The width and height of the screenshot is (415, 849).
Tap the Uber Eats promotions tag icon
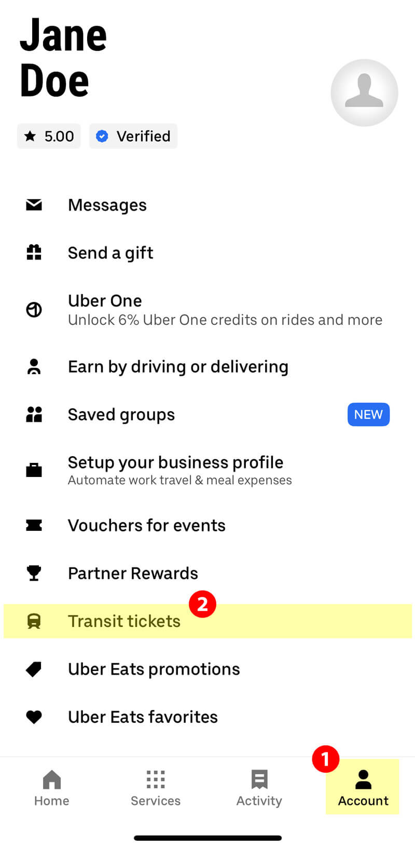coord(34,669)
